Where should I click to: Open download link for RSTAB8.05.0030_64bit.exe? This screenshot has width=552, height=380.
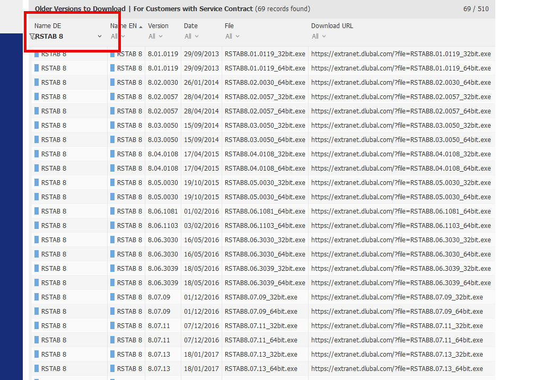coord(401,197)
